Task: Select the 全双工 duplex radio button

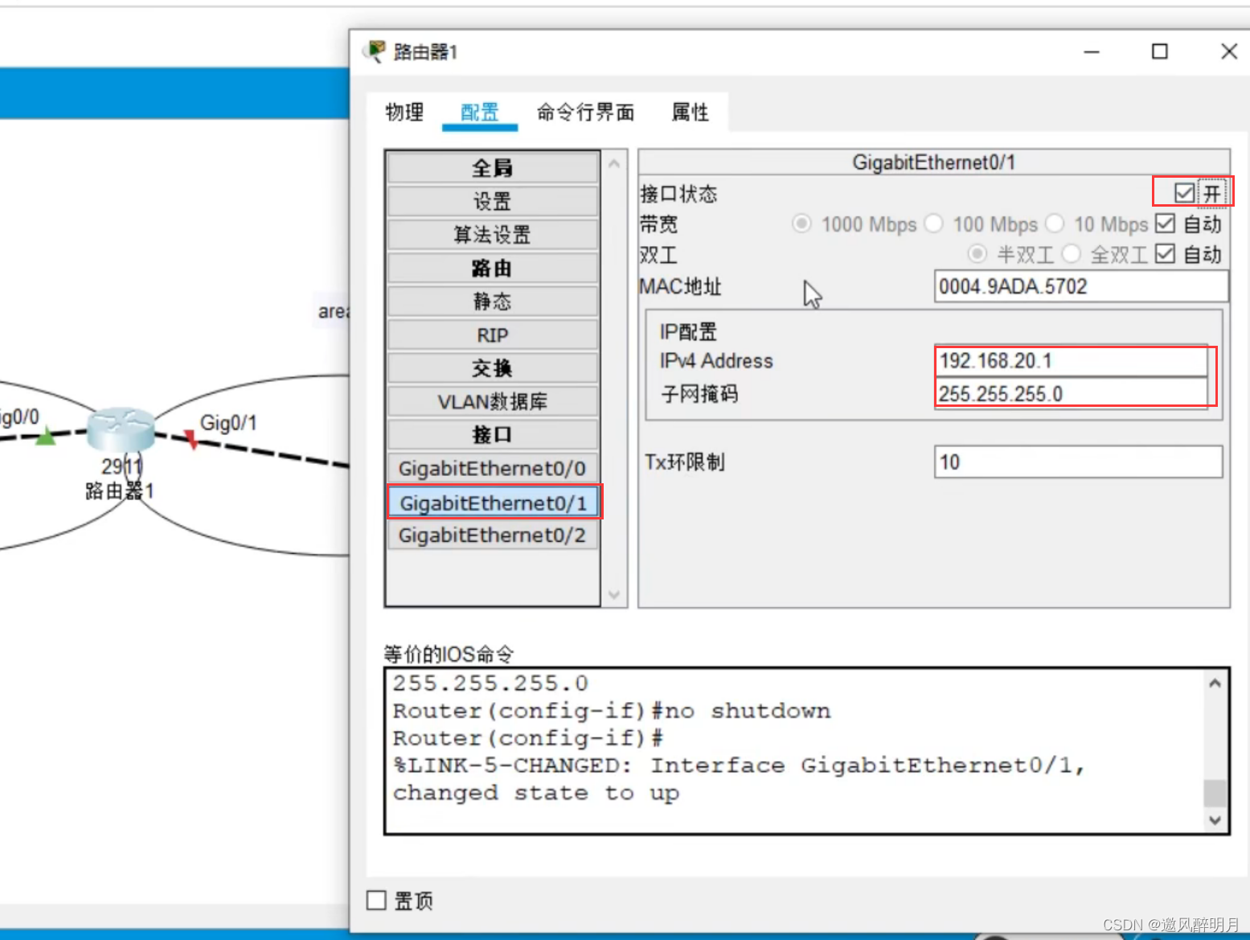Action: point(1072,254)
